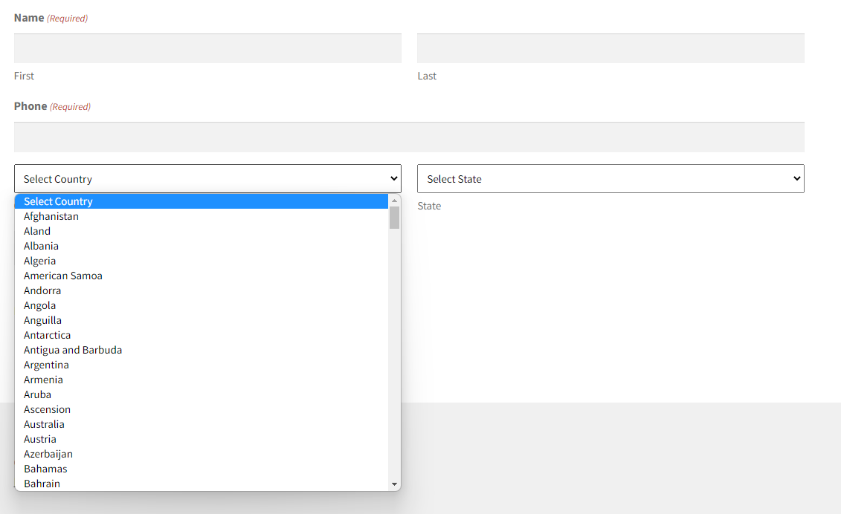Screen dimensions: 841x514
Task: Select Anguilla from the country list
Action: (x=201, y=320)
